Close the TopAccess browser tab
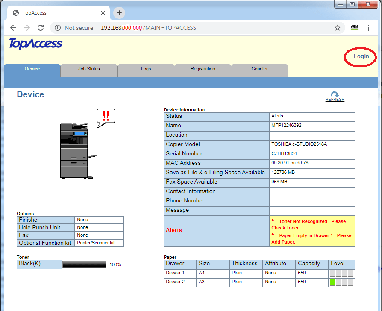382x311 pixels. pos(103,13)
